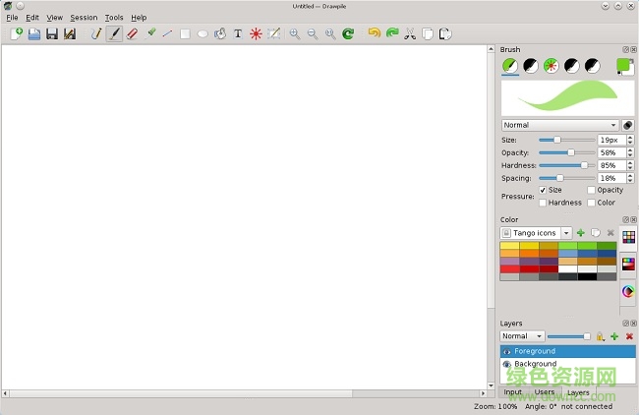Expand the Tango icons palette dropdown
Screen dimensions: 639x415
536,233
